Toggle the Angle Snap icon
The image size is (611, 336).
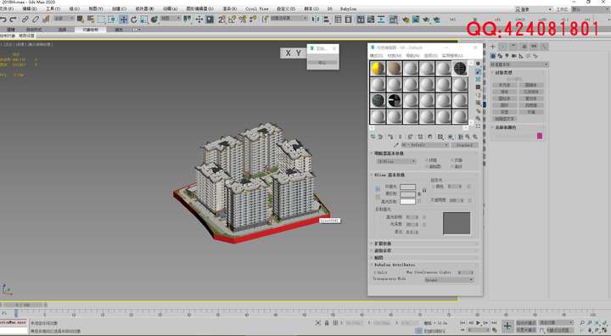233,20
